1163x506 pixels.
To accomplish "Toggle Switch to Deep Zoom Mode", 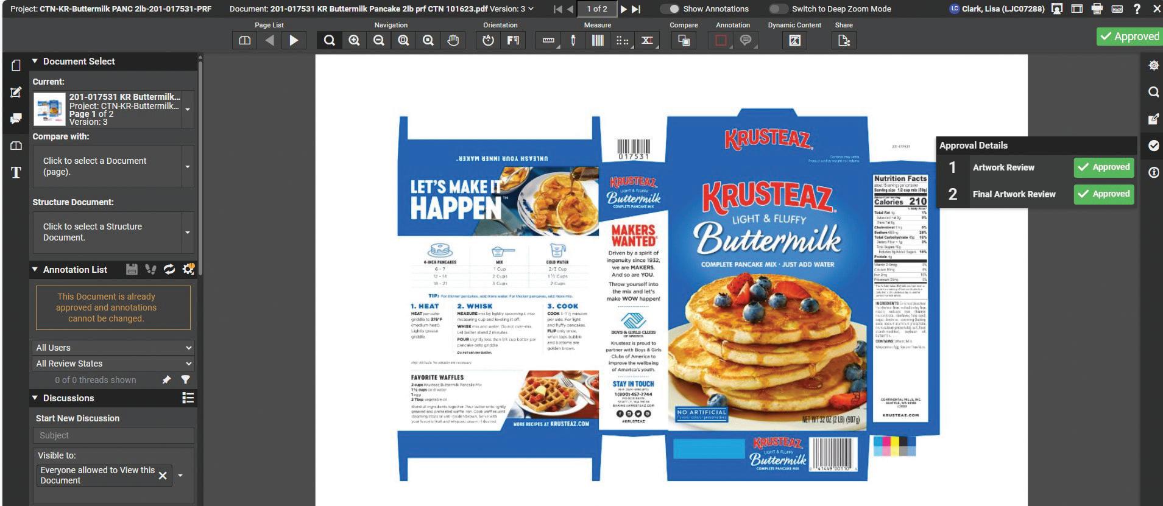I will pos(778,9).
